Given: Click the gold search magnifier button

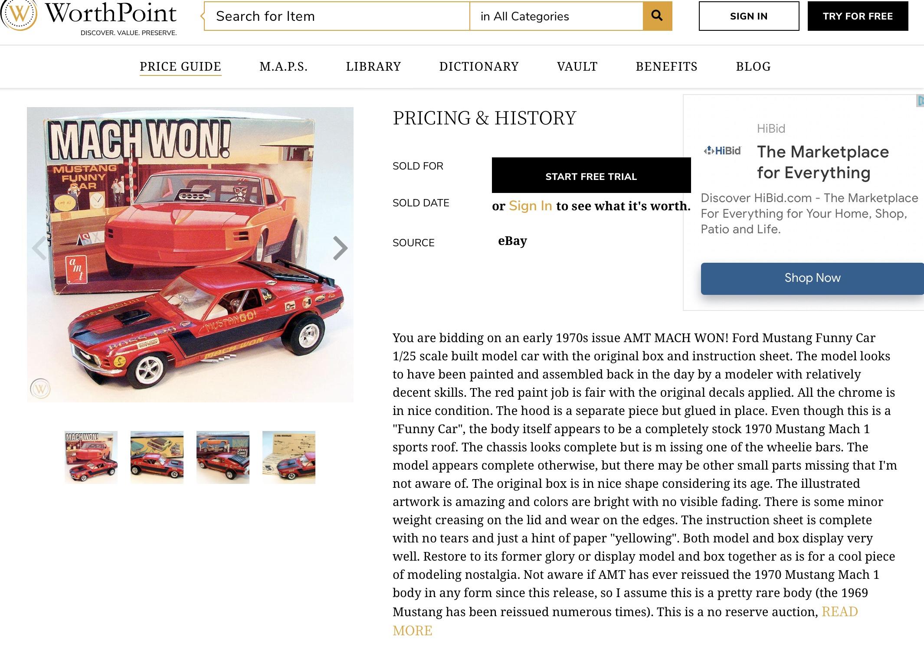Looking at the screenshot, I should [657, 16].
